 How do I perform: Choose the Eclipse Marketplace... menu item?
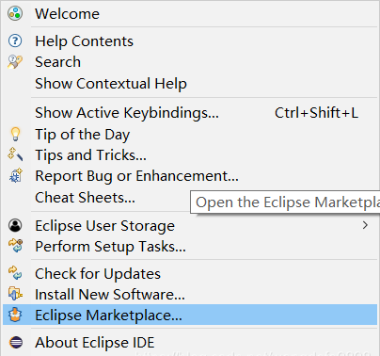190,315
